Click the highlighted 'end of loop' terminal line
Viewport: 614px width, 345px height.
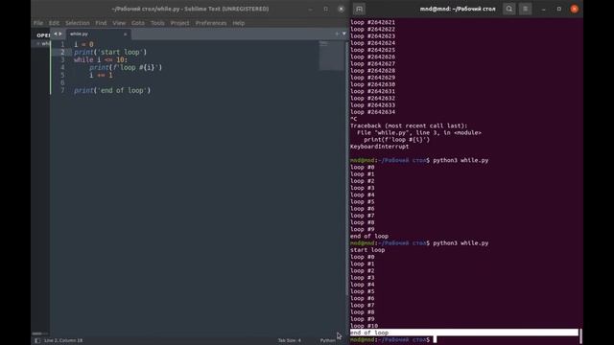click(464, 333)
